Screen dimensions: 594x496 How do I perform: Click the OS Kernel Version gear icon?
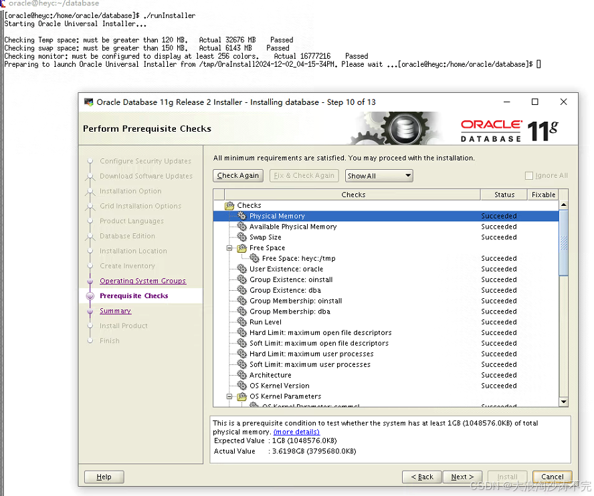(241, 386)
